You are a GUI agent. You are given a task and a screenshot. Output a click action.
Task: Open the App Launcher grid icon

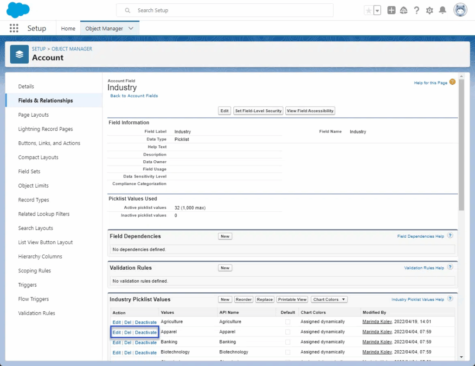tap(14, 28)
